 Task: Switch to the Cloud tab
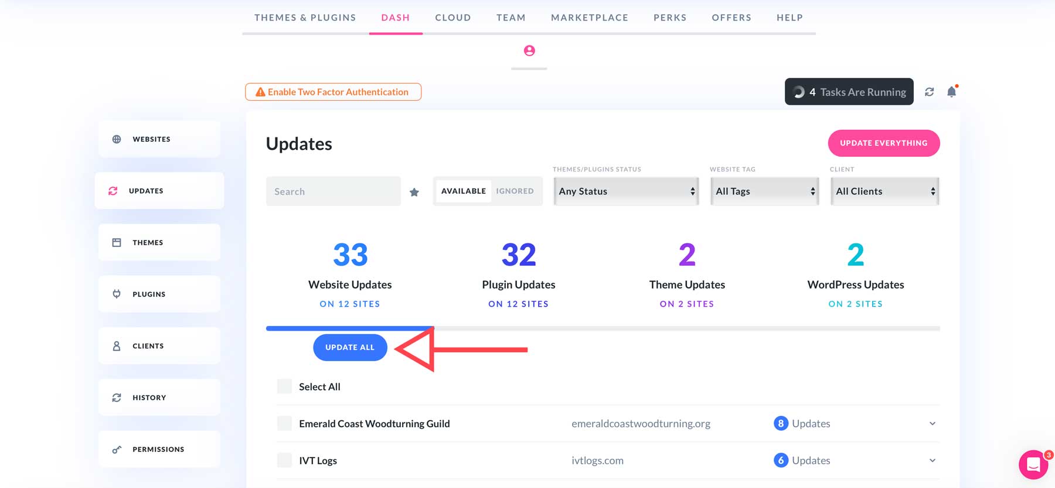[452, 18]
